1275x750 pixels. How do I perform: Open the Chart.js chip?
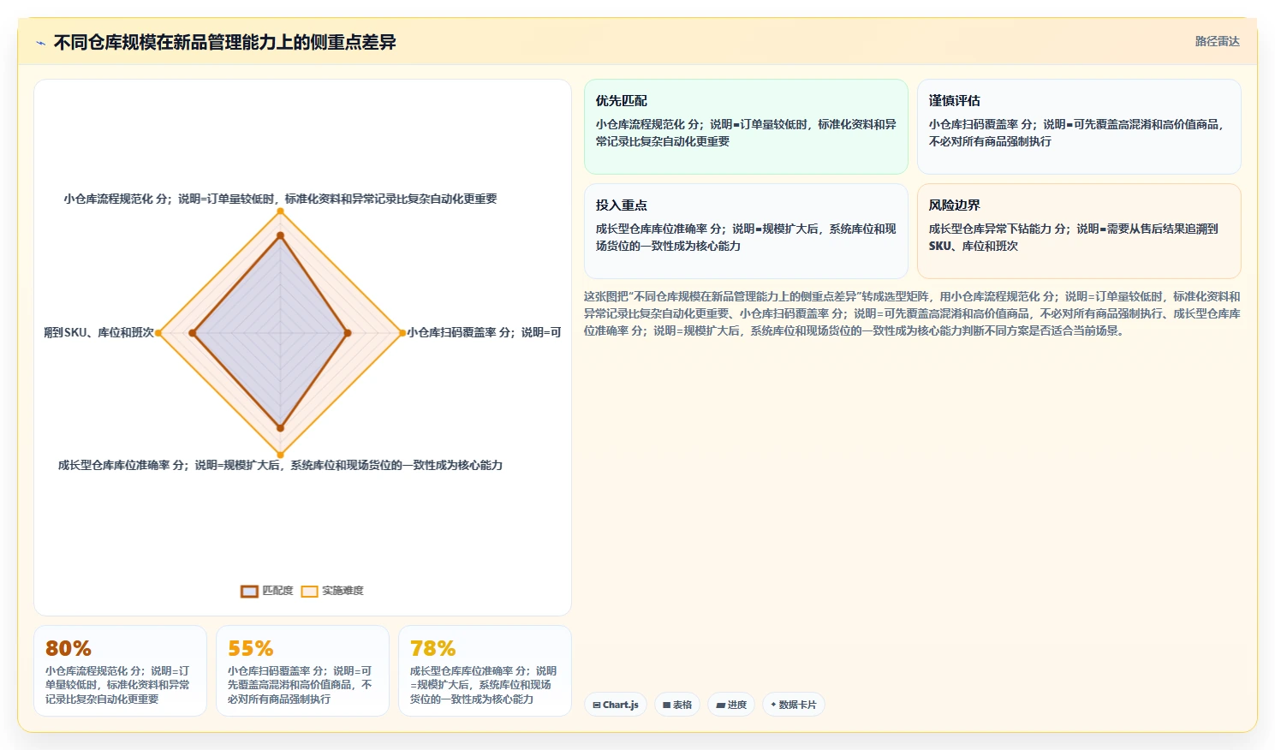(616, 705)
